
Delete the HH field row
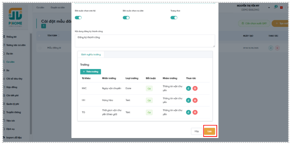tap(195, 100)
